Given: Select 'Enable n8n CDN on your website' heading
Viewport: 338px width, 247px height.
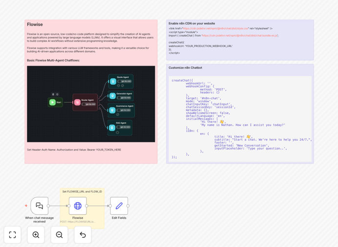Looking at the screenshot, I should click(191, 23).
